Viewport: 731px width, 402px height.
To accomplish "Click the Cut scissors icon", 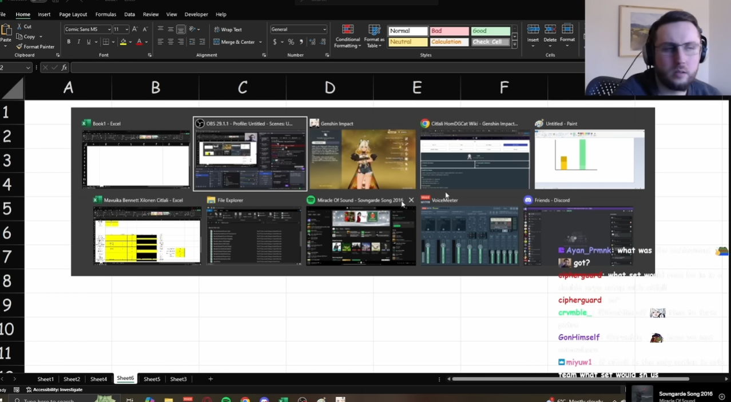I will [19, 27].
